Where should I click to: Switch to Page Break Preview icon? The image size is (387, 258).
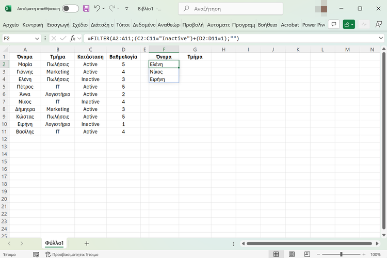click(x=308, y=254)
